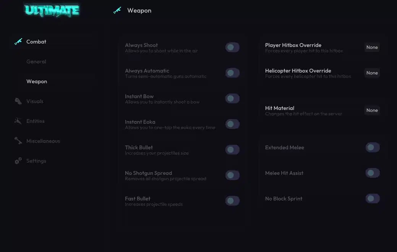Screen dimensions: 397x252
Task: Click the neon ULTIMATE logo
Action: [52, 10]
